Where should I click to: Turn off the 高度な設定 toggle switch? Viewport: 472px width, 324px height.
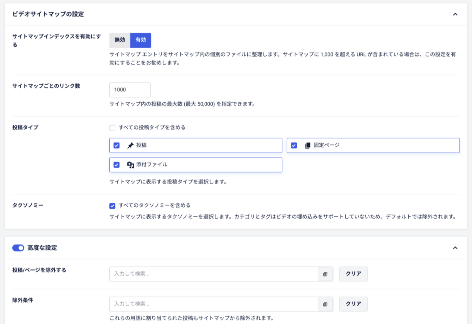tap(18, 248)
